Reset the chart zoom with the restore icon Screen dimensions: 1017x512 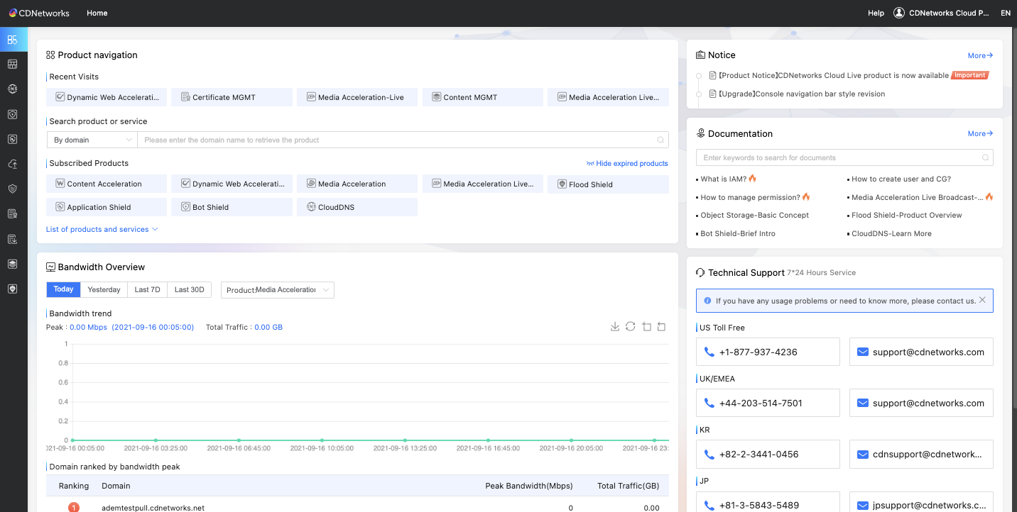(x=661, y=327)
